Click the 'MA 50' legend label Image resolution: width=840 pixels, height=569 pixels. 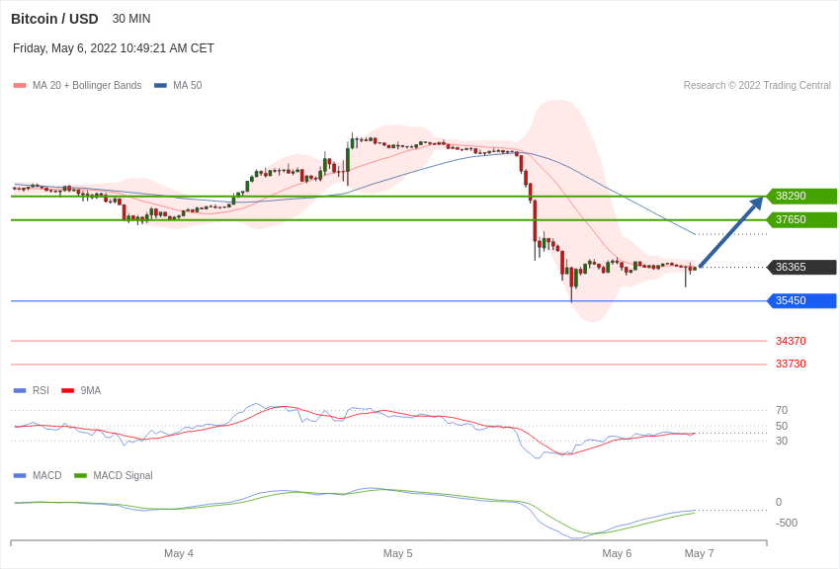click(188, 85)
